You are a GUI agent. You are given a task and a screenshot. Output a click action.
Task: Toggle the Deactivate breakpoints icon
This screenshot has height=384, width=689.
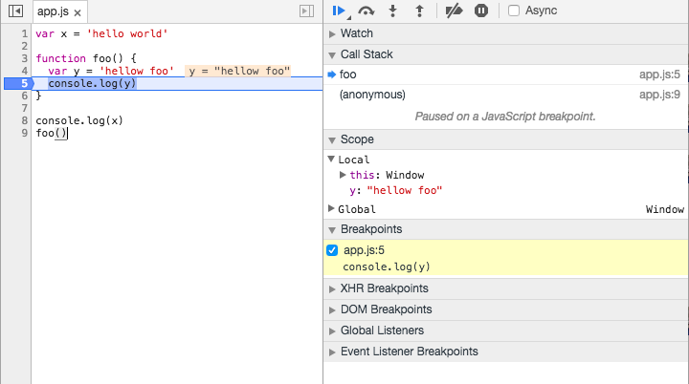(455, 11)
